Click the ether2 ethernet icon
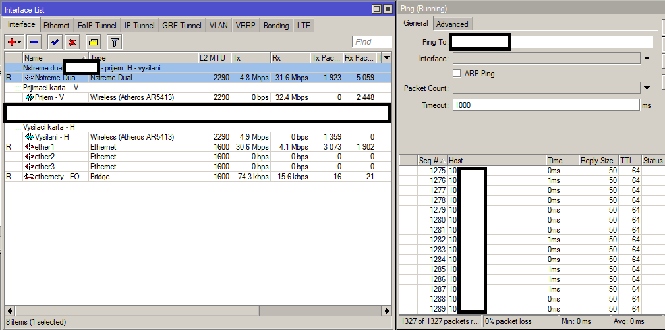 [x=29, y=157]
